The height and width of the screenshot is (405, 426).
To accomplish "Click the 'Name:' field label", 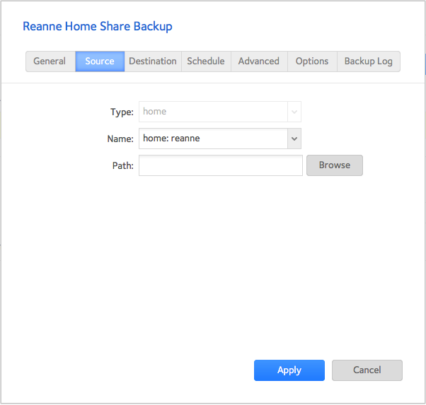I will point(120,139).
